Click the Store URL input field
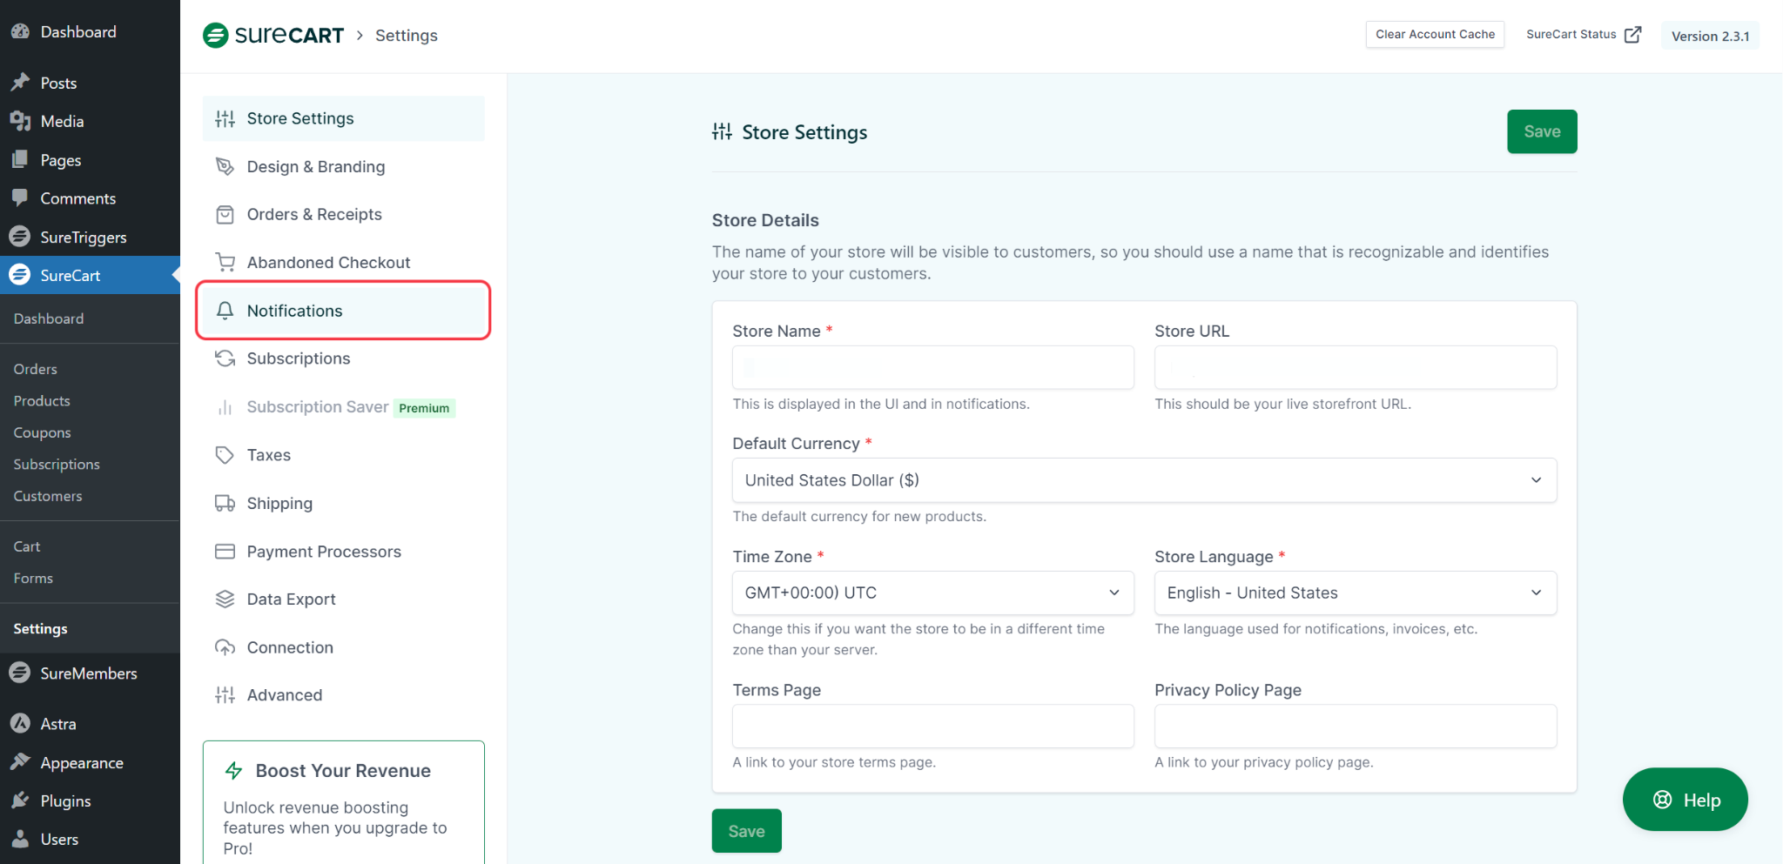Viewport: 1783px width, 864px height. [x=1355, y=367]
